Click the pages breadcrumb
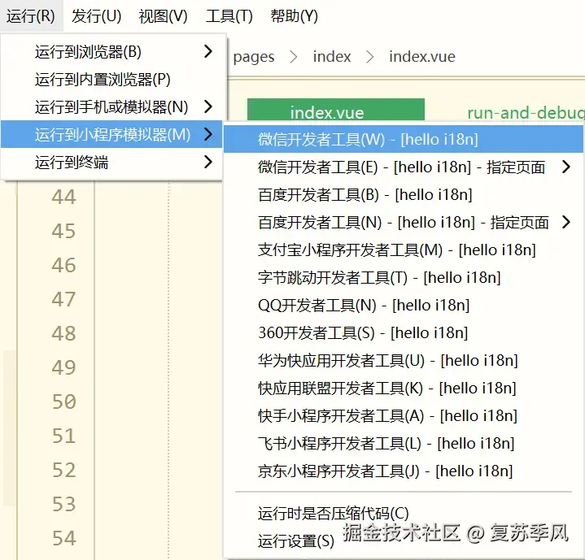The image size is (585, 560). (254, 57)
